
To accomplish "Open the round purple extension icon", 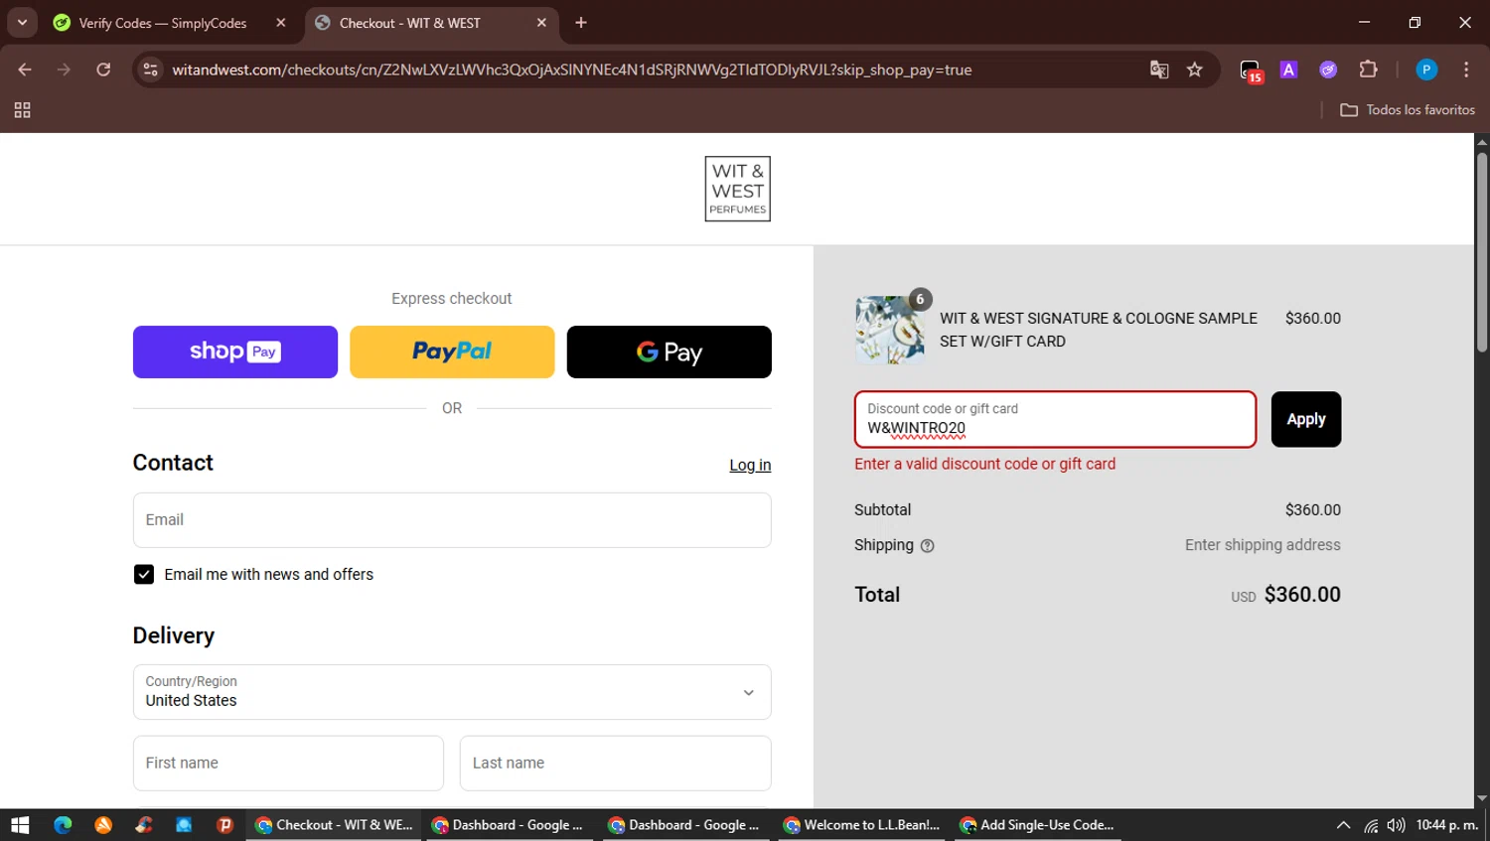I will [x=1328, y=70].
